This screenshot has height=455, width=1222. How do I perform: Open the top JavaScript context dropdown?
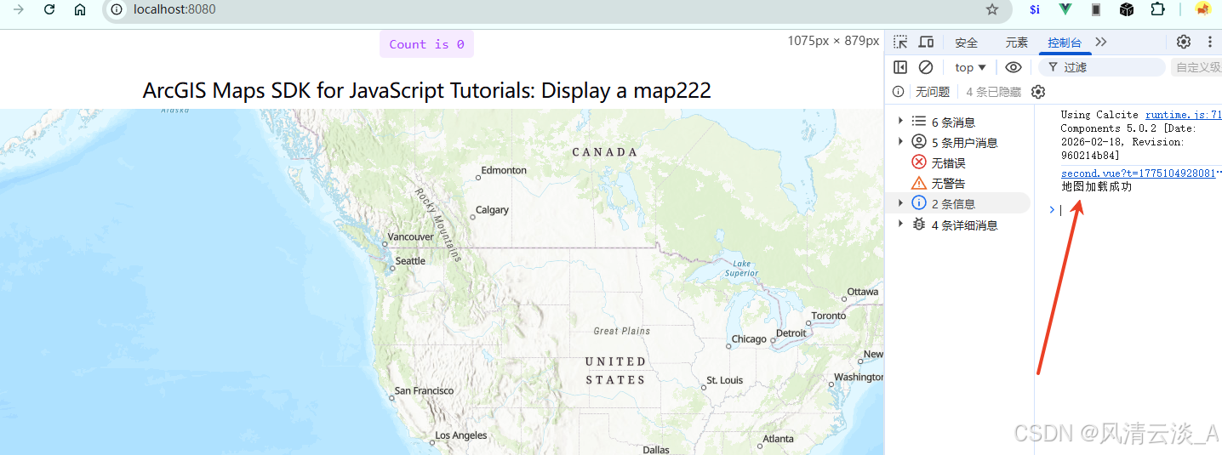(970, 67)
